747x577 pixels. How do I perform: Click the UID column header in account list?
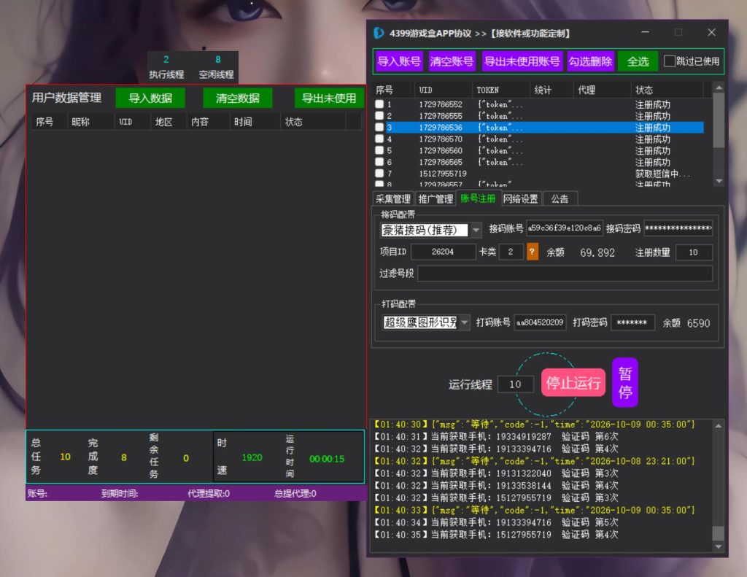tap(444, 90)
